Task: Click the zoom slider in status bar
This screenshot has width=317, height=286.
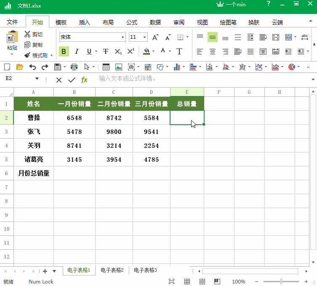Action: [x=281, y=281]
